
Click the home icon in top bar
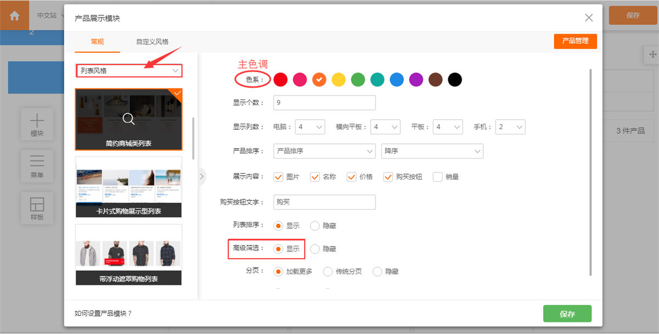14,15
